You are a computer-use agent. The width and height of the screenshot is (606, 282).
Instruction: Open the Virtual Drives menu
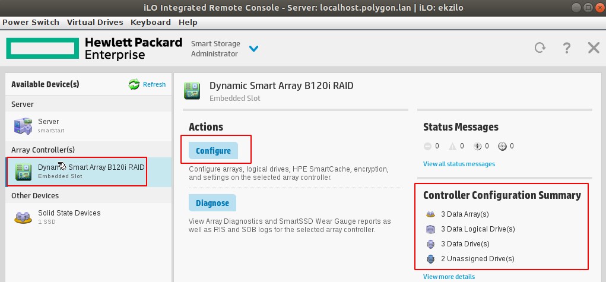click(95, 22)
